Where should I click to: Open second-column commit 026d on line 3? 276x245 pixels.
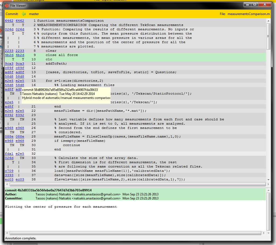tap(20, 29)
